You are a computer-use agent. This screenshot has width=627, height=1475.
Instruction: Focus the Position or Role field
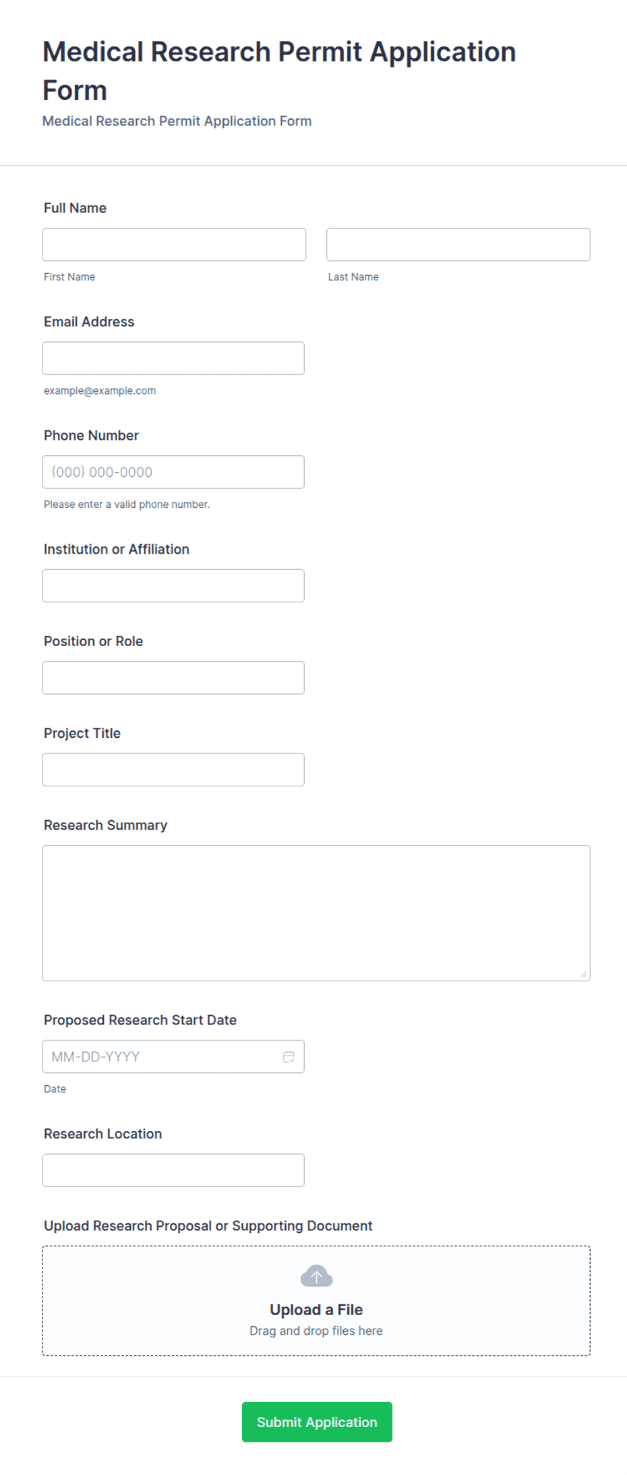pyautogui.click(x=173, y=678)
